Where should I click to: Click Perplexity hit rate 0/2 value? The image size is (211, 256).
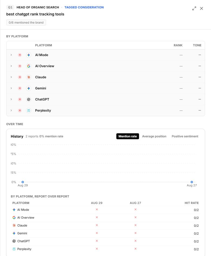pyautogui.click(x=196, y=249)
